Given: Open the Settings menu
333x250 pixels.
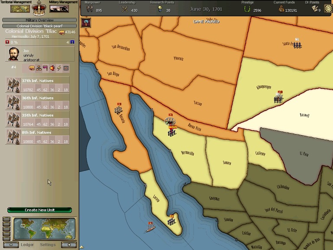Looking at the screenshot, I should pyautogui.click(x=48, y=245).
